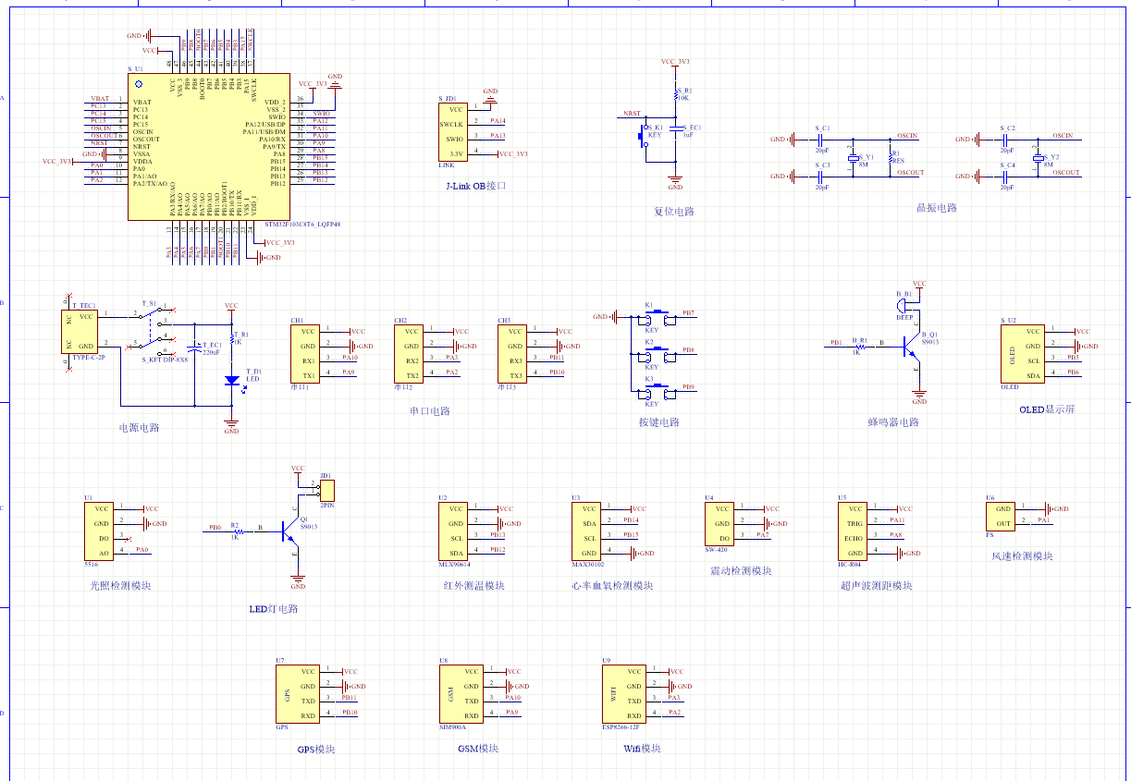Screen dimensions: 1131x781
Task: Click the 'J-Link OB接口' text label
Action: (475, 186)
